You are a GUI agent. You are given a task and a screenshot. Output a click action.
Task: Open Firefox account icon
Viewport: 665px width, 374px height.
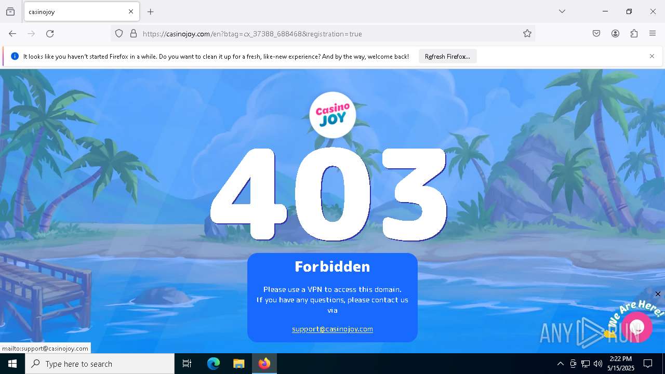(x=615, y=34)
